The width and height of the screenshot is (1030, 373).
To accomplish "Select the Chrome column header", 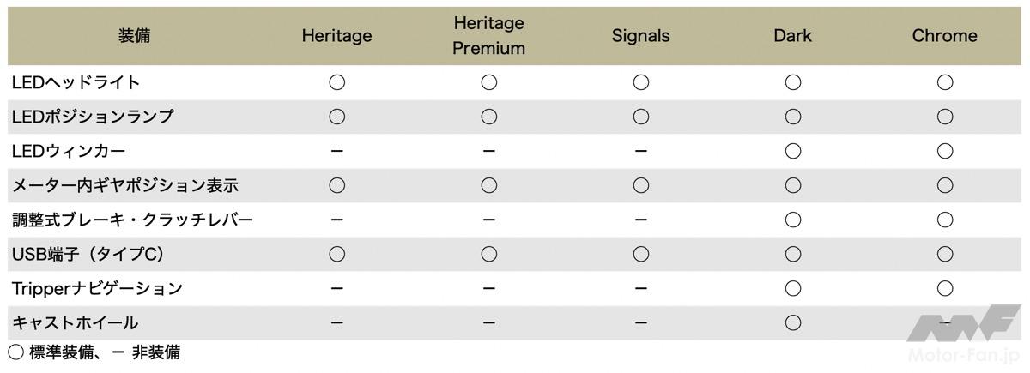I will [x=944, y=36].
